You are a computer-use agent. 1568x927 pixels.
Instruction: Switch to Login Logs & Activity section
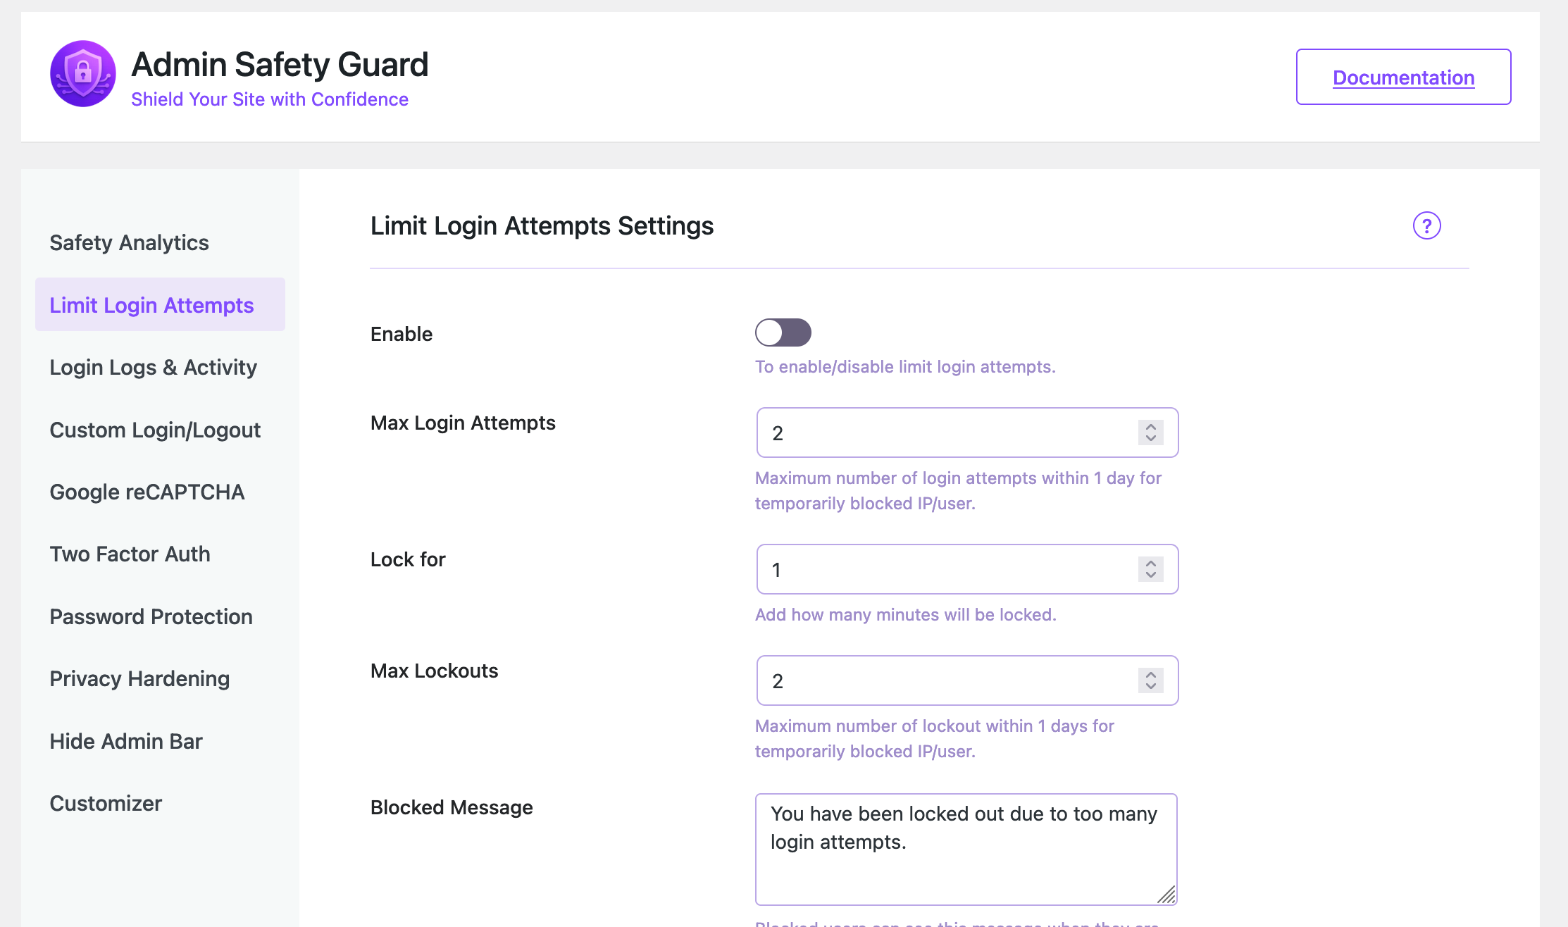[x=153, y=367]
